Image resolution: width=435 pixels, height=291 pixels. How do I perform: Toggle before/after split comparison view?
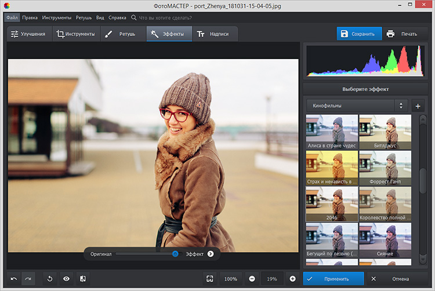83,279
